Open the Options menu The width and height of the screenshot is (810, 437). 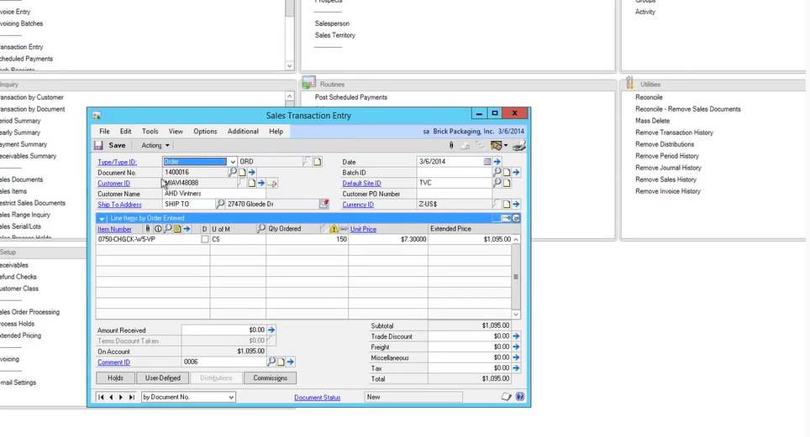(x=205, y=131)
